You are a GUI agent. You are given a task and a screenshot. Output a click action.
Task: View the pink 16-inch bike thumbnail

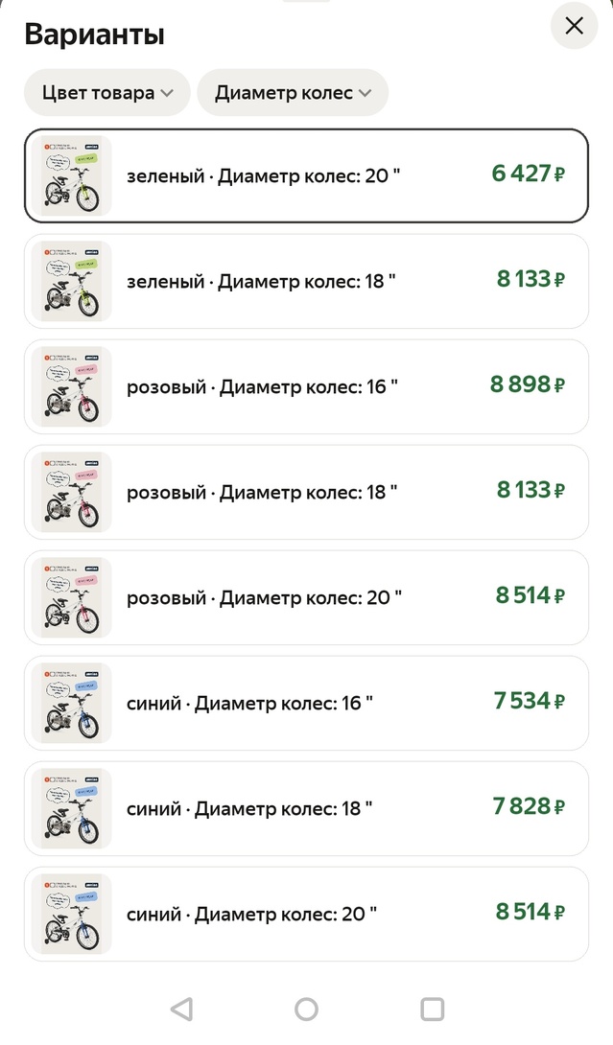[71, 386]
